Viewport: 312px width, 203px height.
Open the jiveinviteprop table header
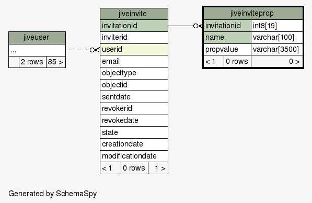point(253,14)
